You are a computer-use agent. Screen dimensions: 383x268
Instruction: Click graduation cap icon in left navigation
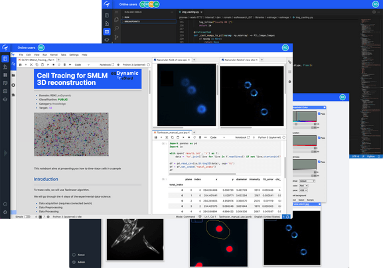tap(5, 100)
